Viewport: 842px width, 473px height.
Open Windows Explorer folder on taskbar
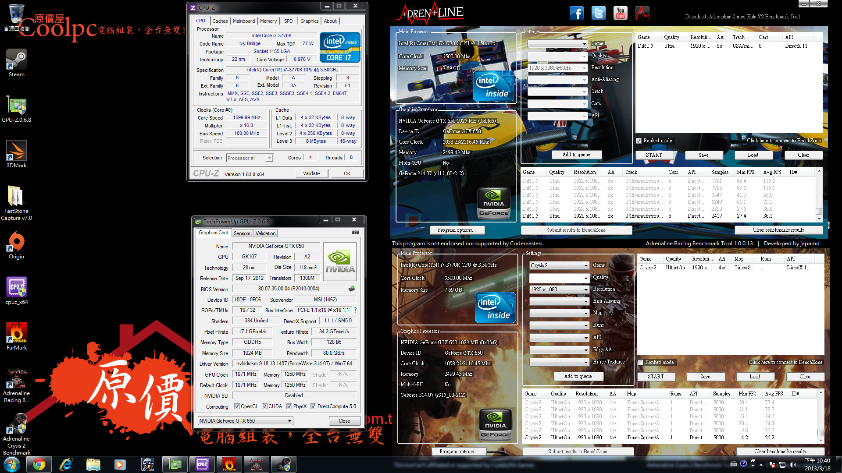click(x=93, y=464)
